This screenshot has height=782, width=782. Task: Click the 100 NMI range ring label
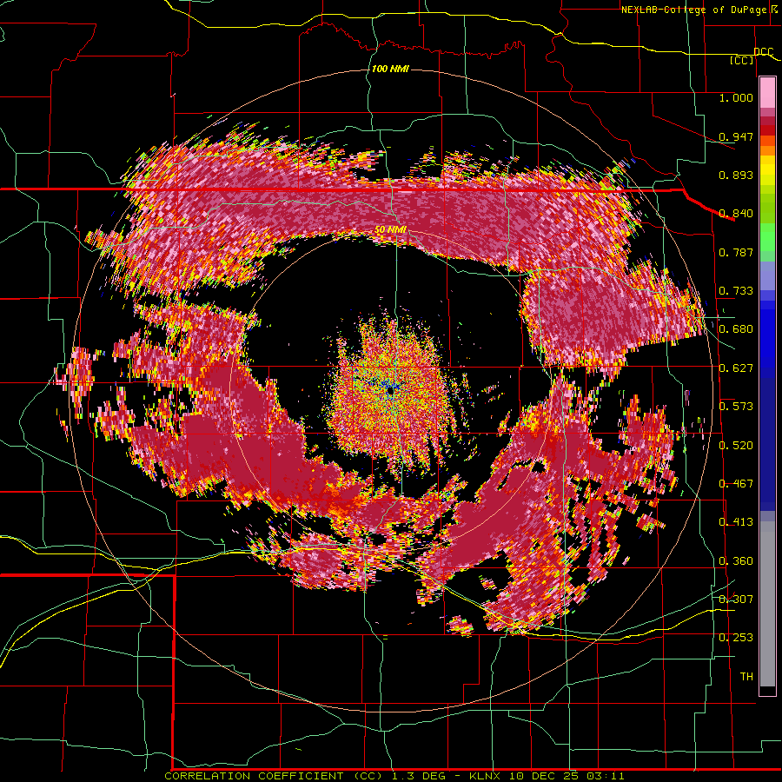[x=390, y=69]
